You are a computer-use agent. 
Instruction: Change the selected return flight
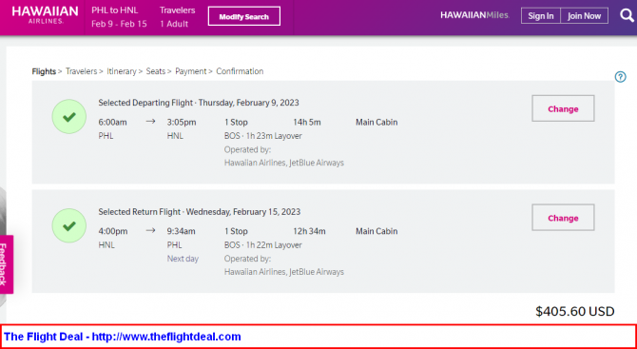[x=563, y=218]
